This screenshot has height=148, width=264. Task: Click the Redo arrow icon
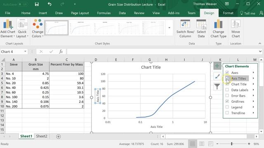(62, 4)
